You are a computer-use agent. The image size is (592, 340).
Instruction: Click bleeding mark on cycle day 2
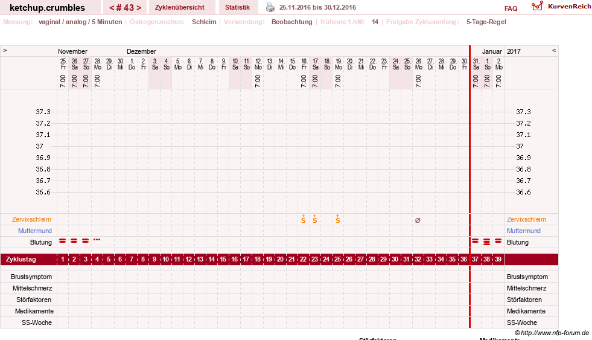(x=74, y=240)
